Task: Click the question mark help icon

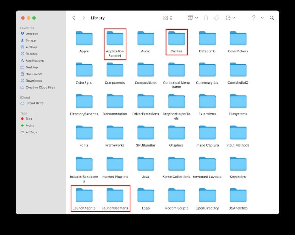Action: [x=254, y=18]
